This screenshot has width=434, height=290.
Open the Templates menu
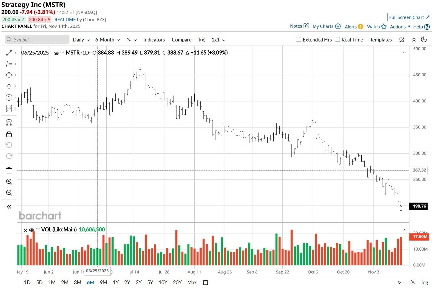[381, 40]
